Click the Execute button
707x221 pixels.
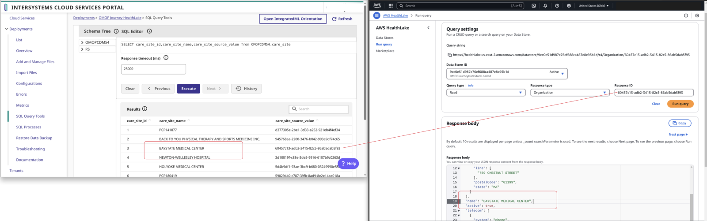(x=188, y=89)
